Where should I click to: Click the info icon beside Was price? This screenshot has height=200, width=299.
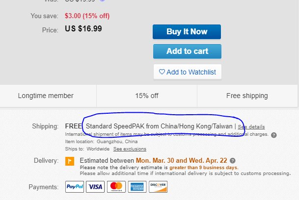pos(102,0)
